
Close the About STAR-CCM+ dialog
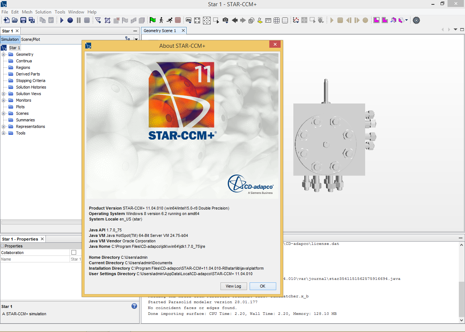[275, 44]
